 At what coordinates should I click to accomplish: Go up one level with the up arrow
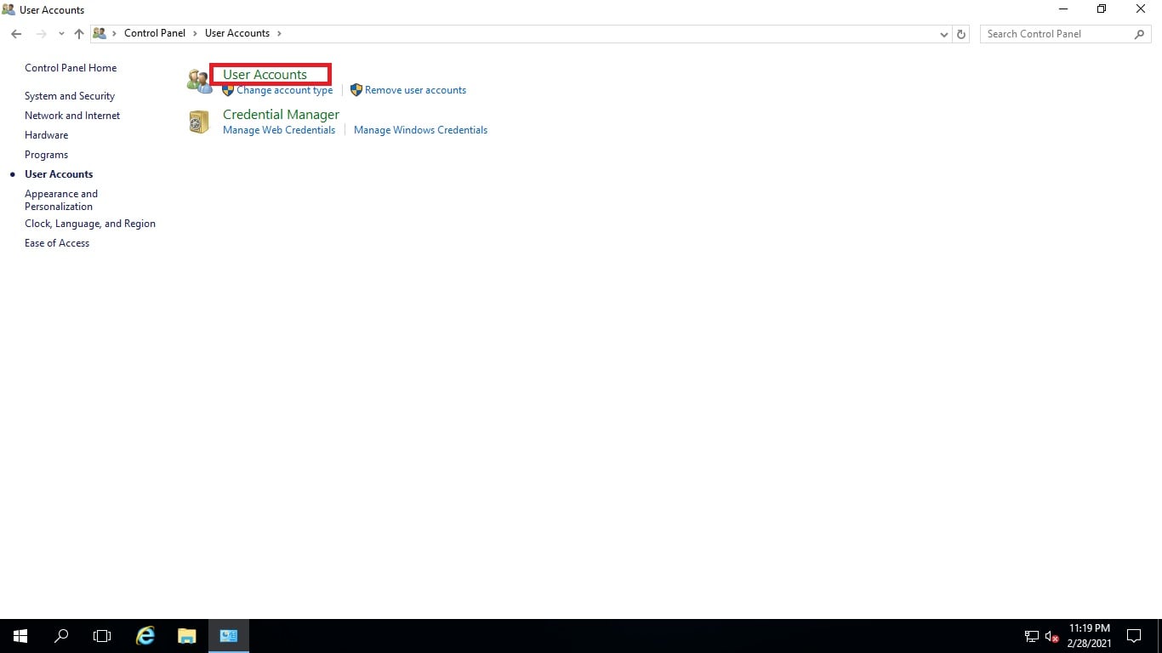tap(79, 34)
